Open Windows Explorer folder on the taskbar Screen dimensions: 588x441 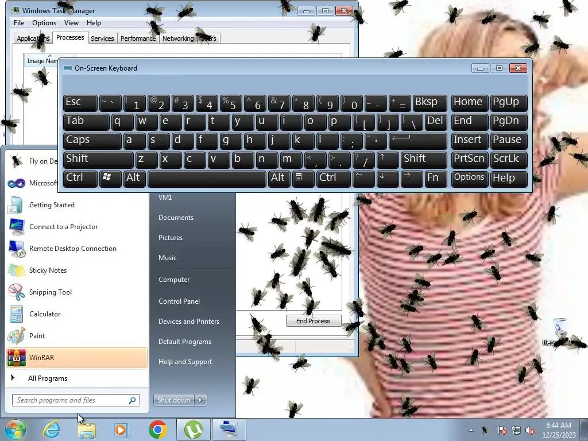[87, 430]
